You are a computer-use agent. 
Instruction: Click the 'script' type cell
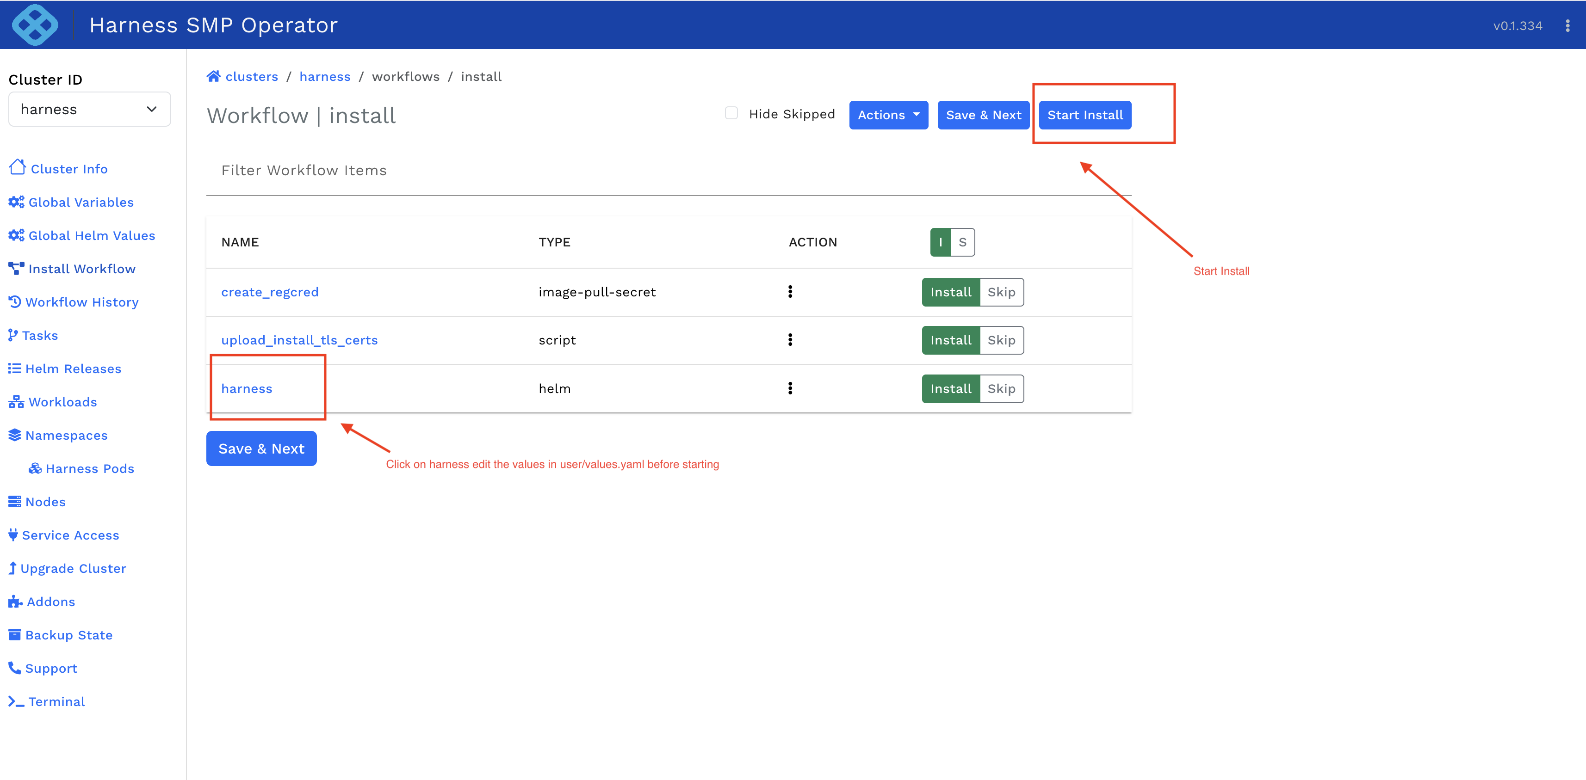click(557, 340)
